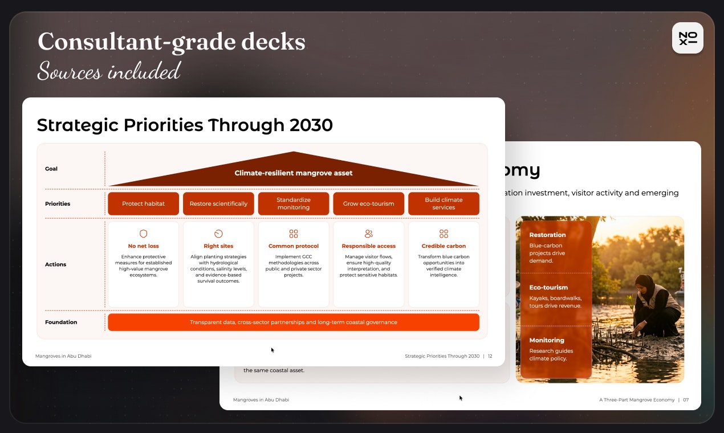The width and height of the screenshot is (724, 433).
Task: Click the 'Goal' row label
Action: point(51,169)
